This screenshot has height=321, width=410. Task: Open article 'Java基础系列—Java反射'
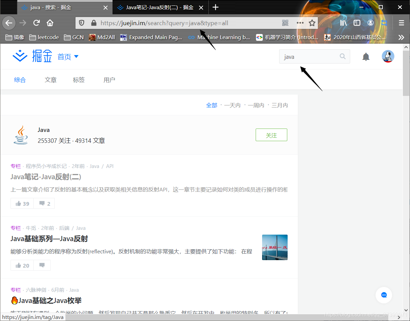click(x=49, y=239)
